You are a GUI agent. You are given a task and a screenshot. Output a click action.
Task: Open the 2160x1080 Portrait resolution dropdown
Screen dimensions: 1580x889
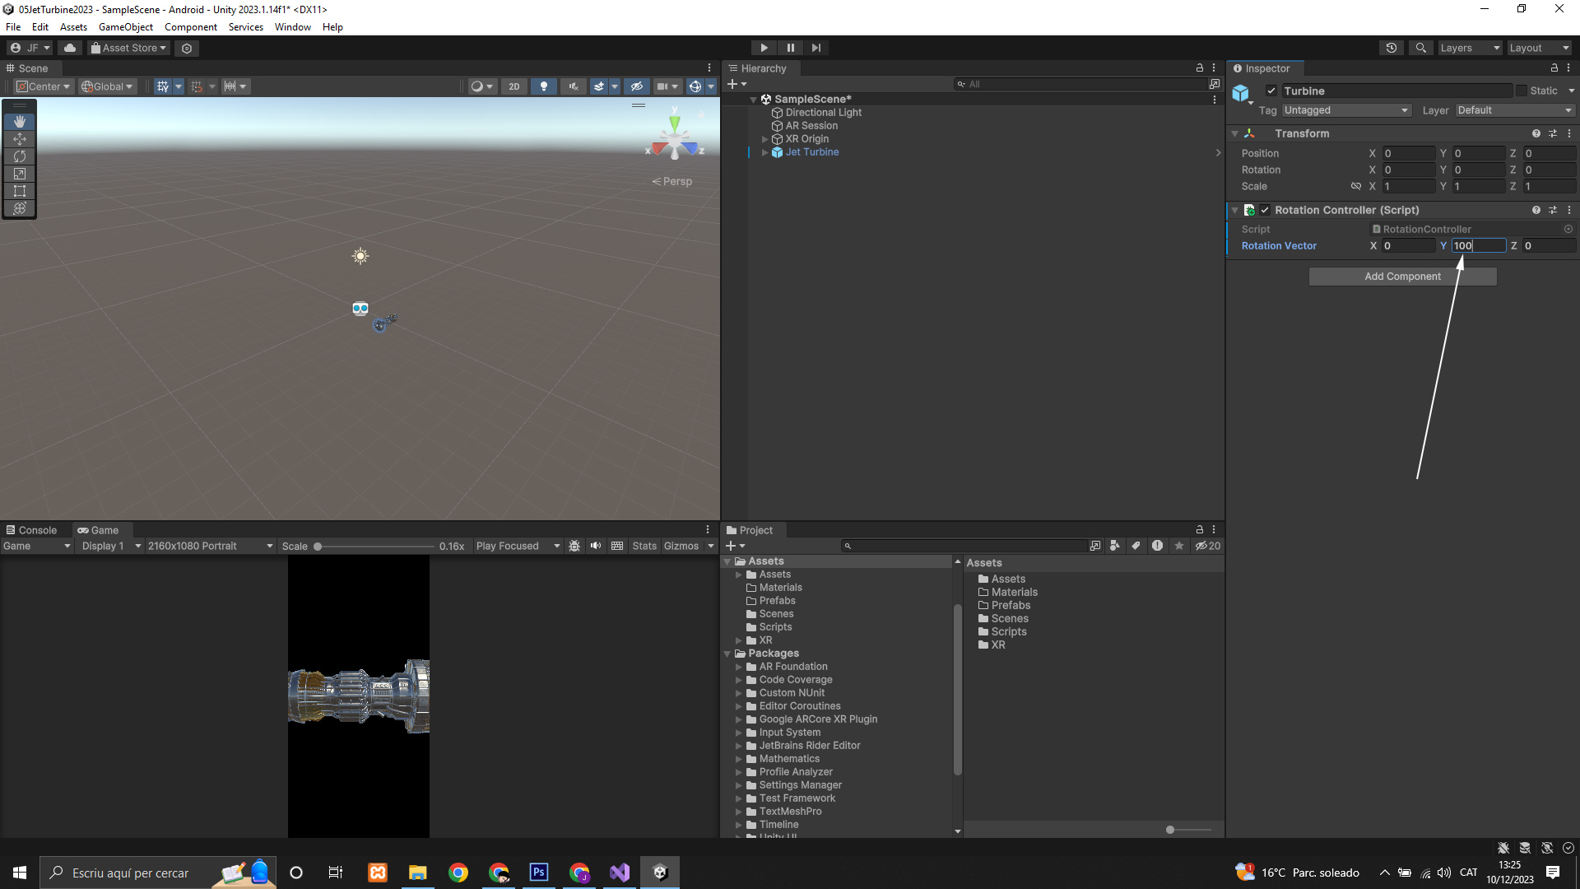click(x=210, y=546)
